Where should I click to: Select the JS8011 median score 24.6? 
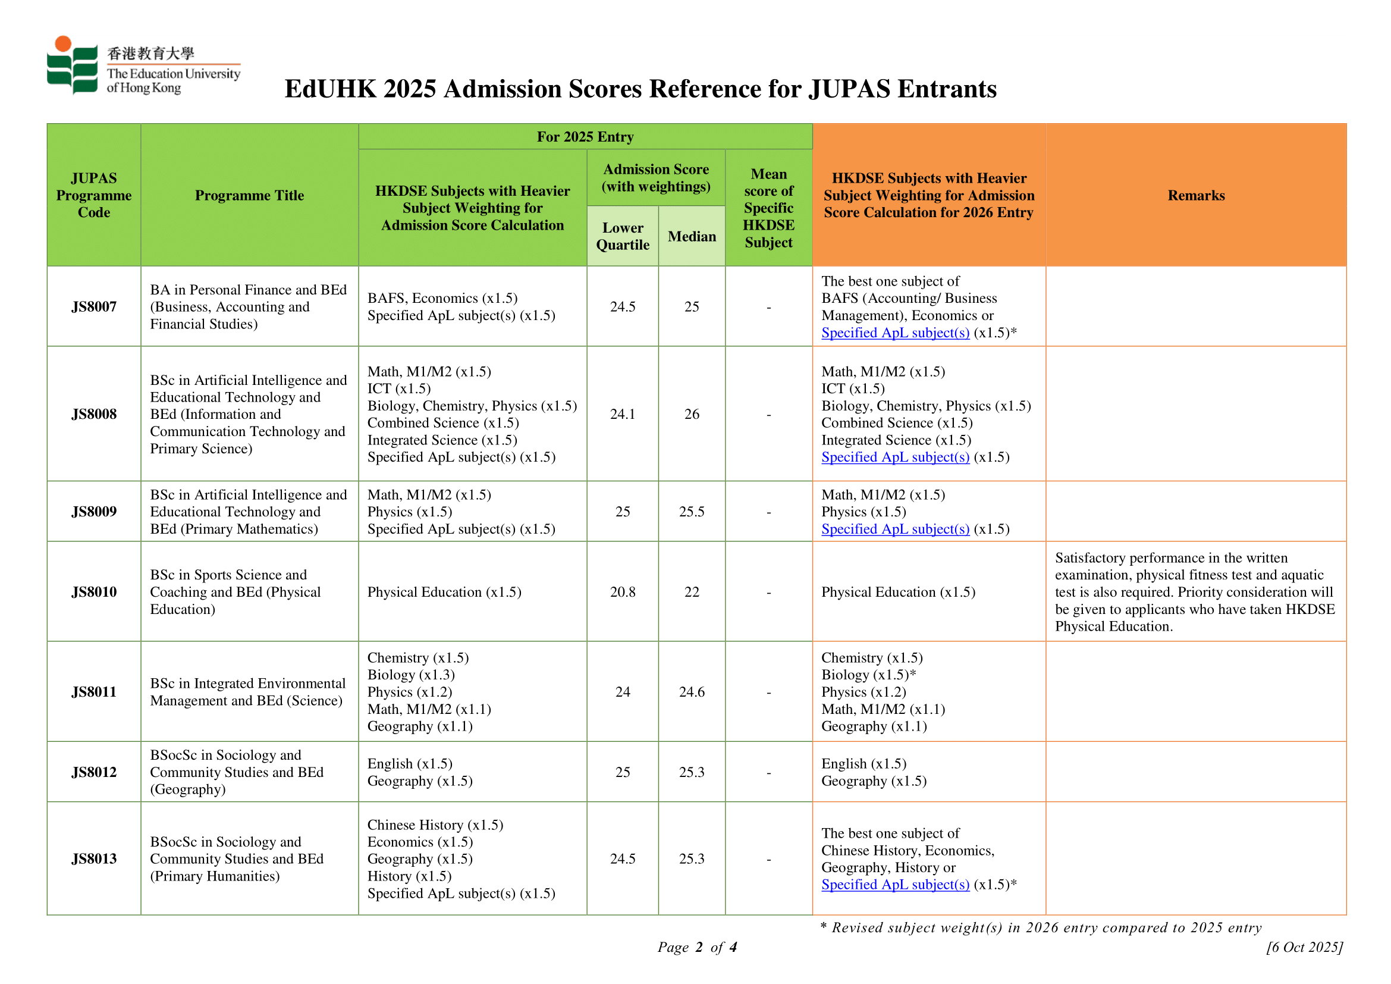coord(692,692)
